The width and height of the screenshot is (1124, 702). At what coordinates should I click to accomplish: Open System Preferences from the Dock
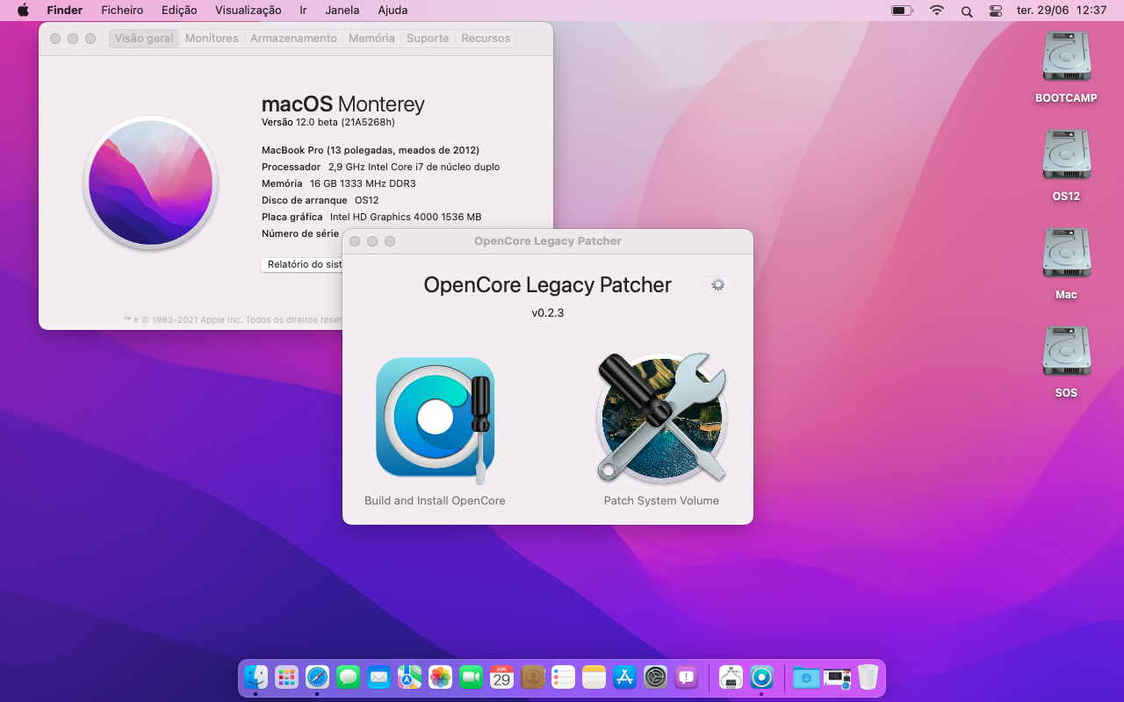(x=656, y=677)
